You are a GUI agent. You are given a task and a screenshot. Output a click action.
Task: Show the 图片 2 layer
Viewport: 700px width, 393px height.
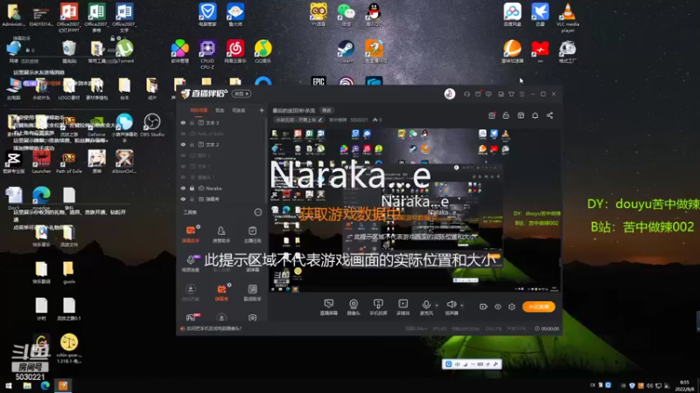(x=183, y=155)
